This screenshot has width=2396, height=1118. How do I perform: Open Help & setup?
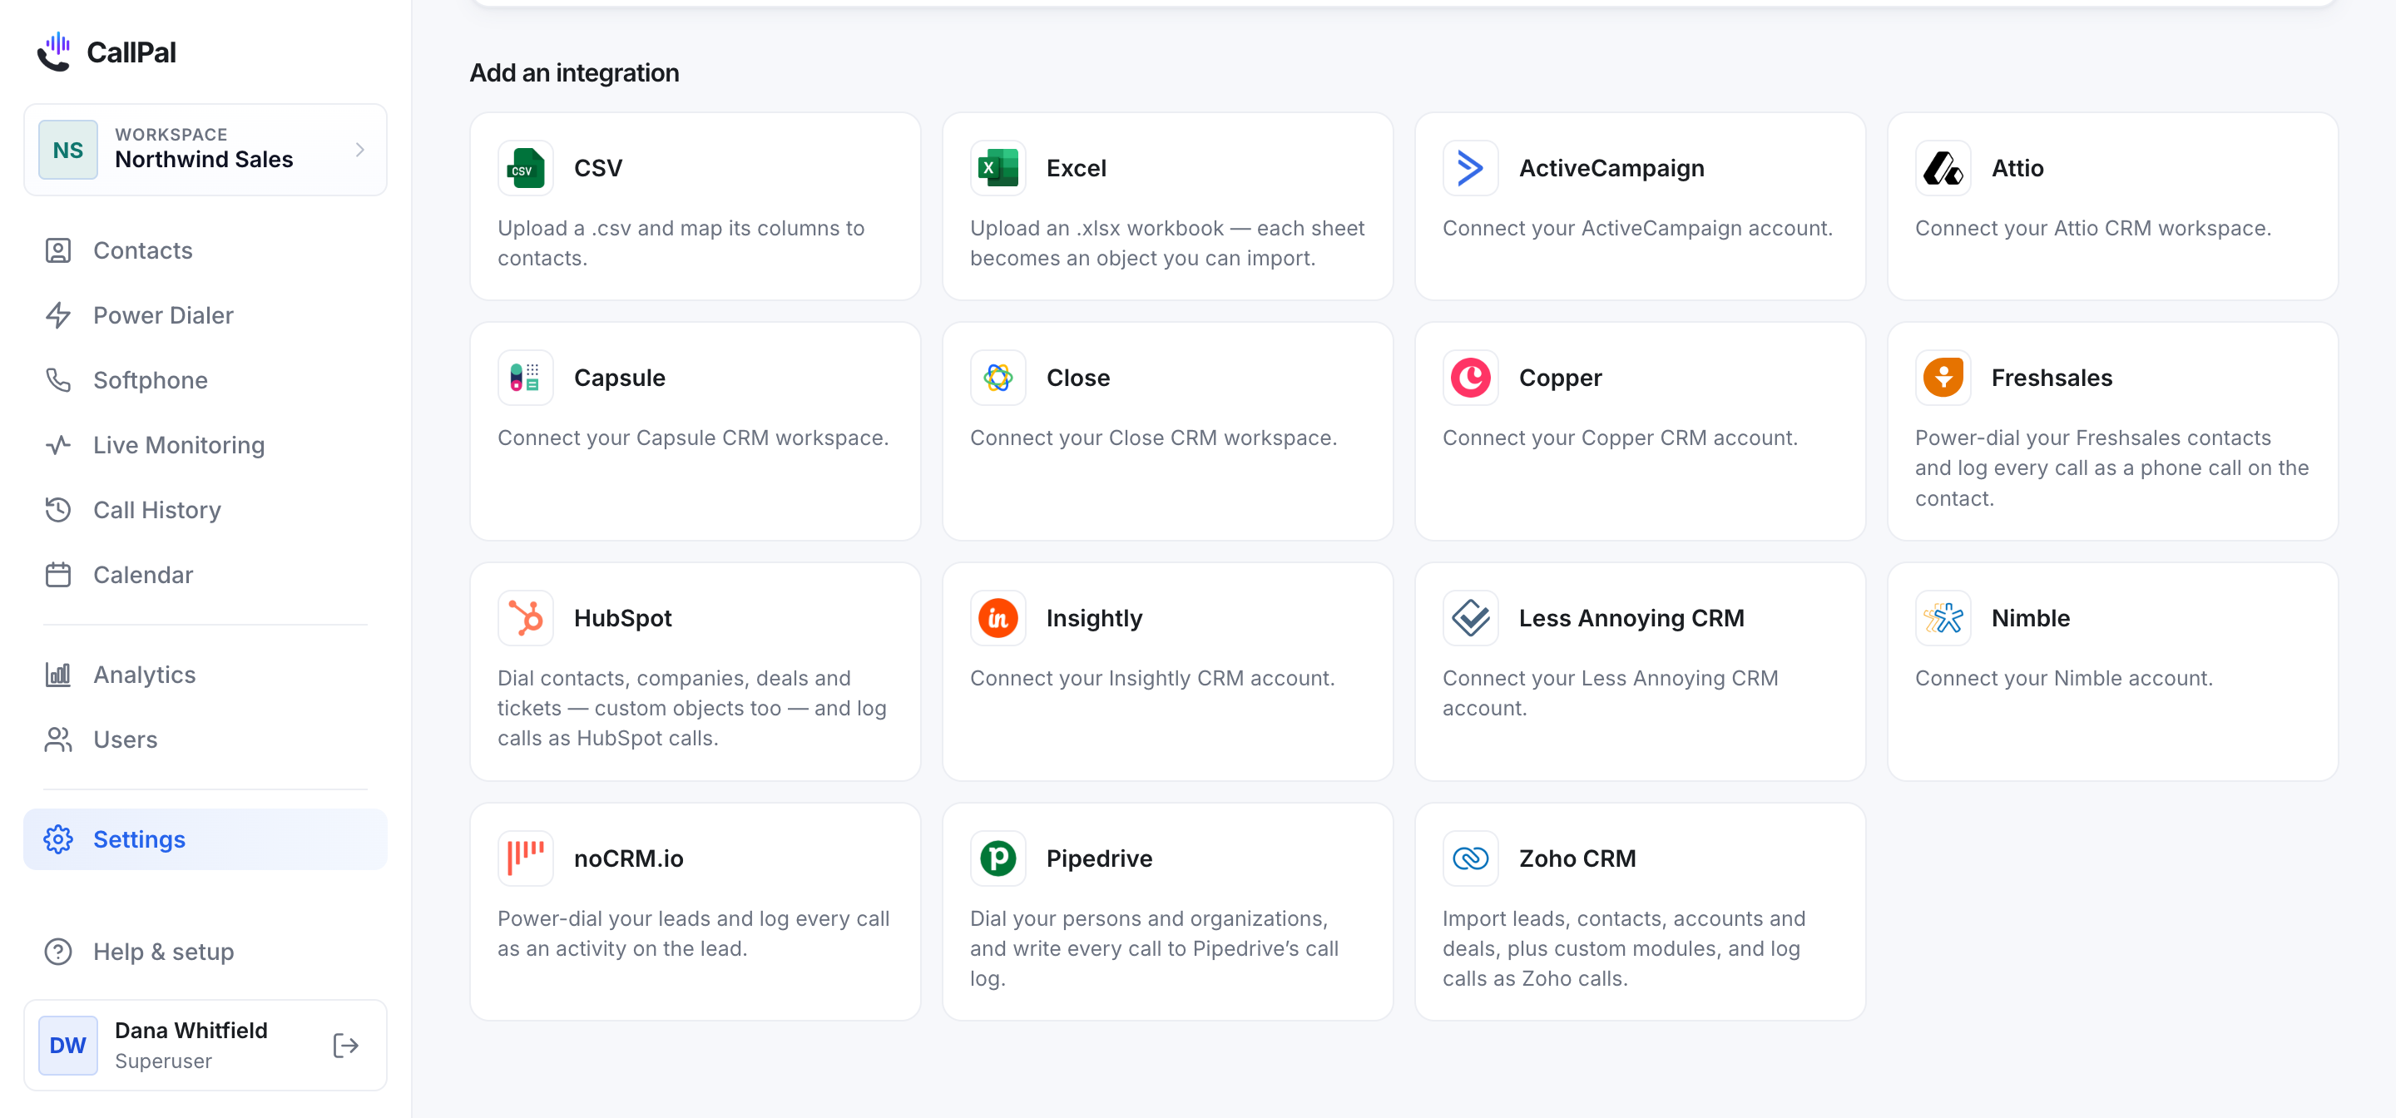tap(205, 952)
